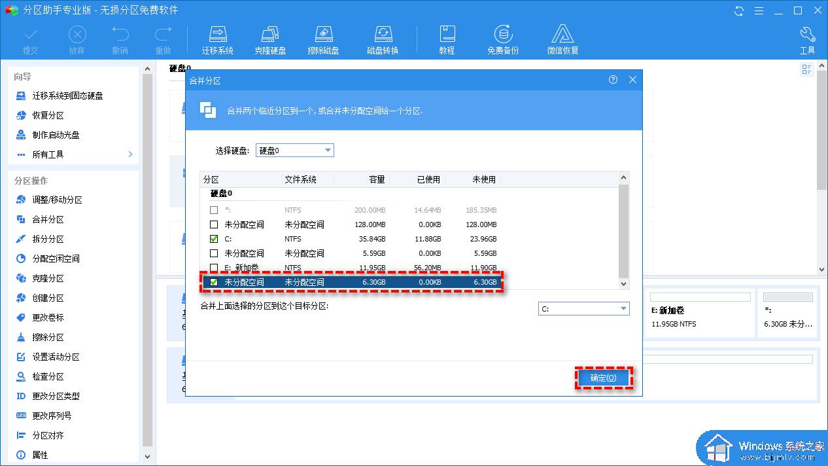Toggle checkbox for the *: NTFS 200.00MB partition
This screenshot has width=828, height=466.
click(x=214, y=210)
